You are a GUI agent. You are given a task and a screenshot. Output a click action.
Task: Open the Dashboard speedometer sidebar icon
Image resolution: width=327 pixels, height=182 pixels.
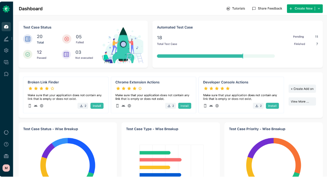6,27
